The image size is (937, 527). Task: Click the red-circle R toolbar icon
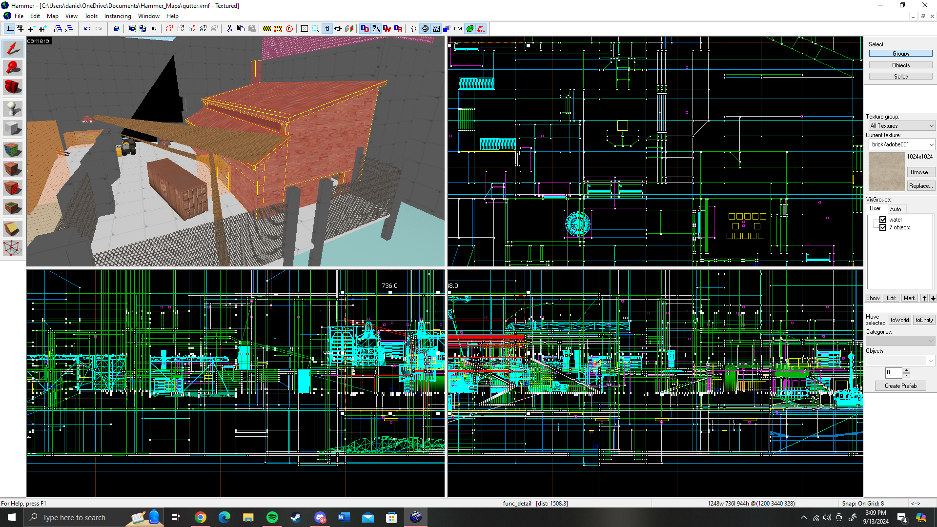pos(289,29)
